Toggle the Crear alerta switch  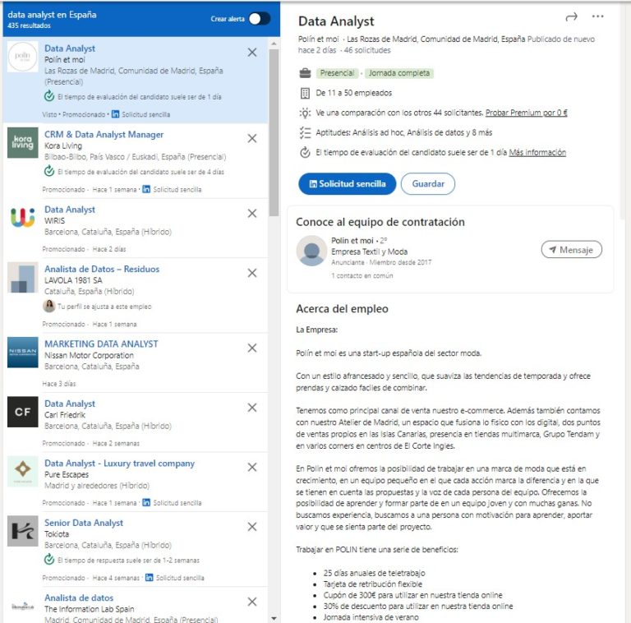coord(259,19)
